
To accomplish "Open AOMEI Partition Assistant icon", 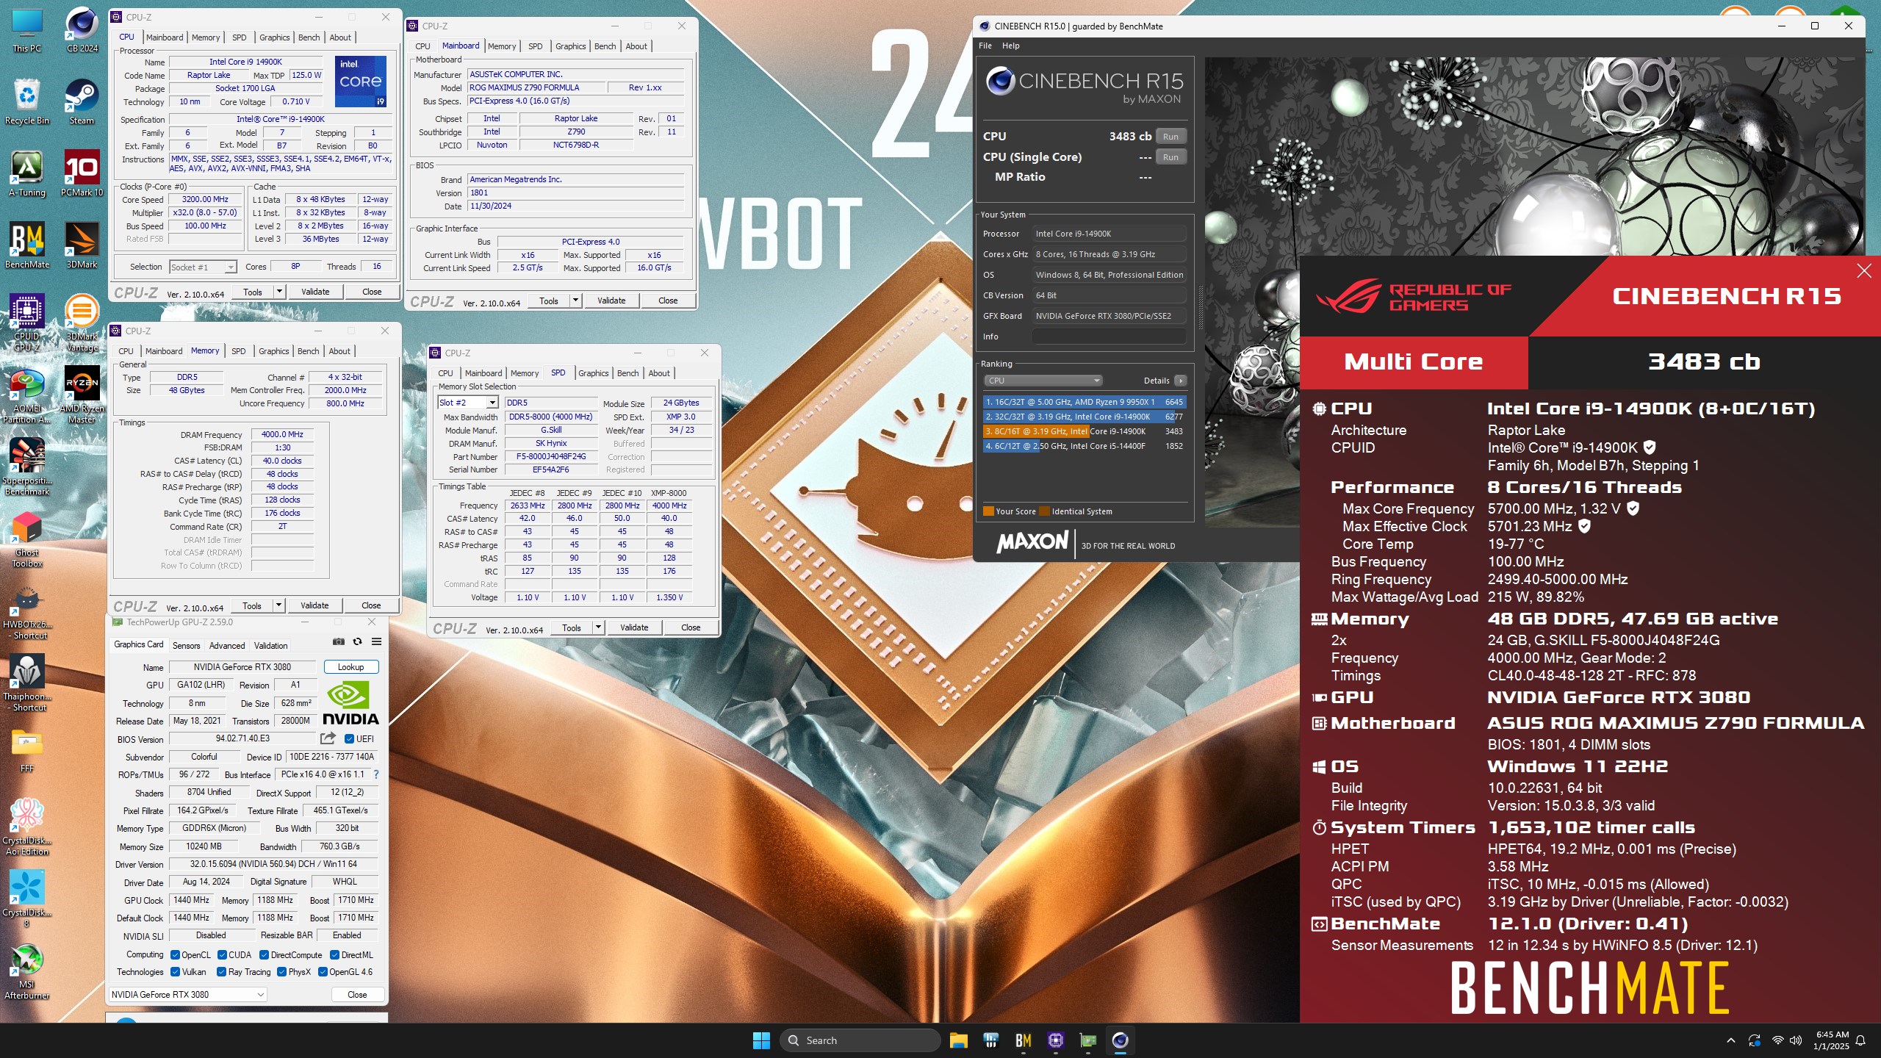I will pos(27,395).
